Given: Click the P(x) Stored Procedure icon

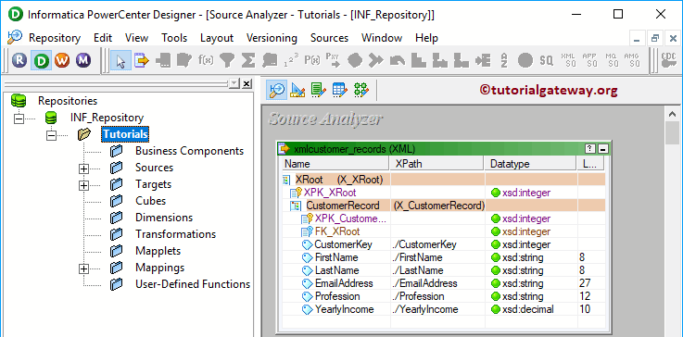Looking at the screenshot, I should [312, 60].
